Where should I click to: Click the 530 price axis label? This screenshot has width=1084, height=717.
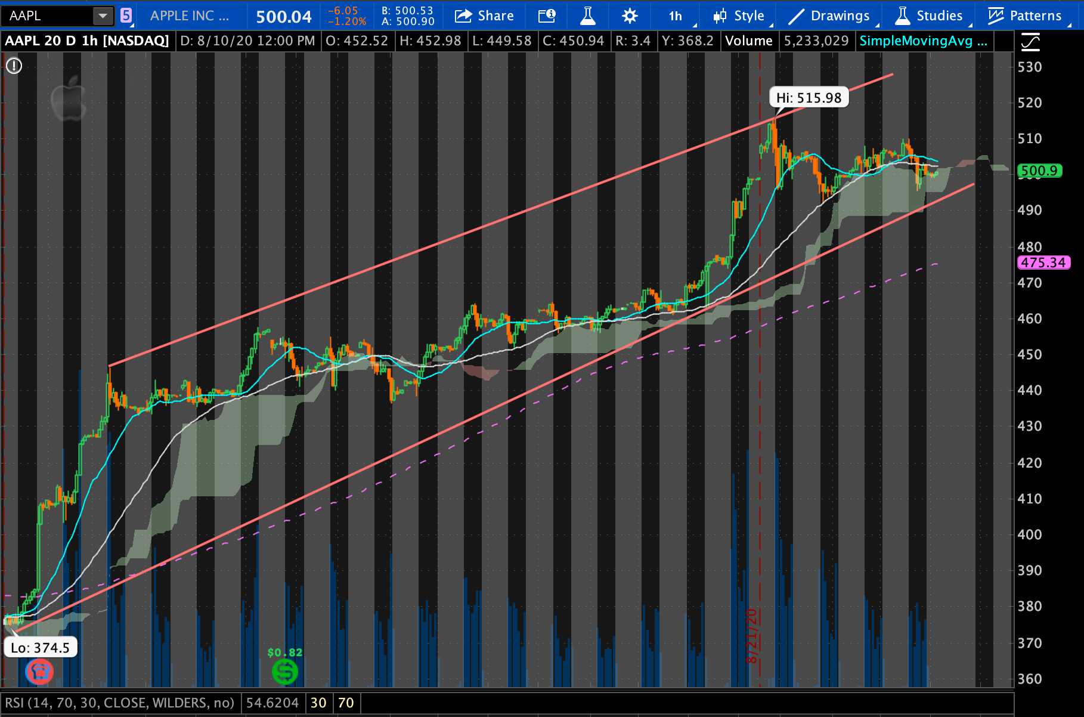point(1030,67)
